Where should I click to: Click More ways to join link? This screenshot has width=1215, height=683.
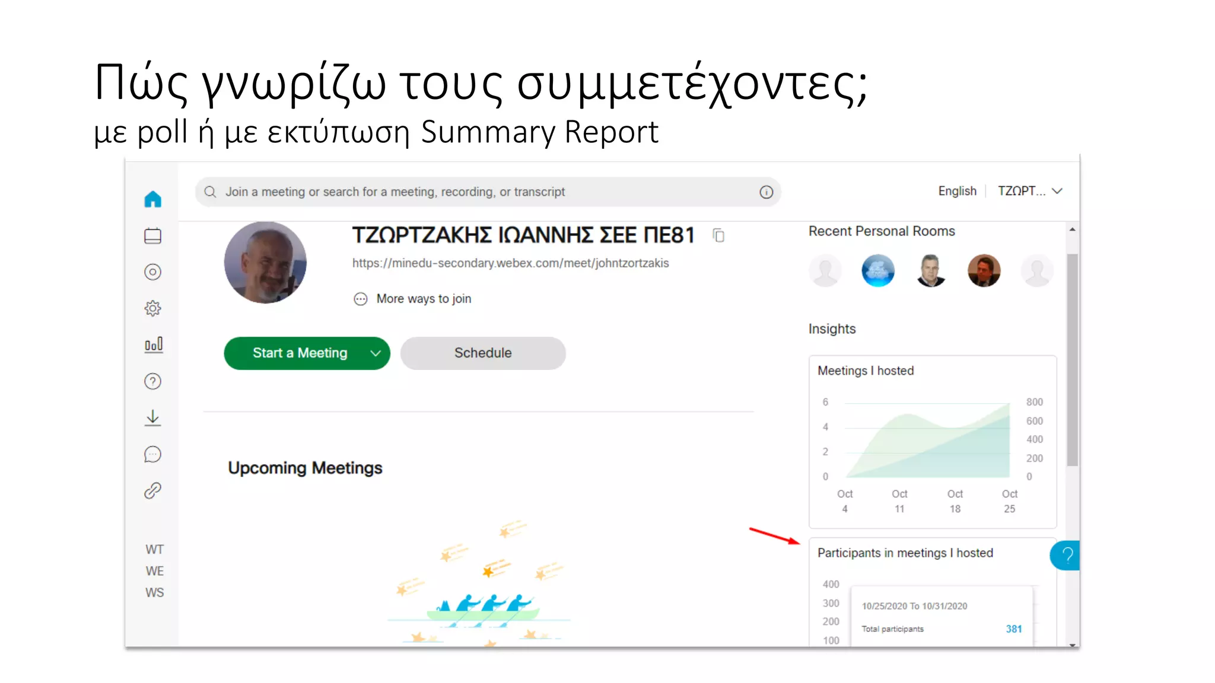(x=424, y=299)
